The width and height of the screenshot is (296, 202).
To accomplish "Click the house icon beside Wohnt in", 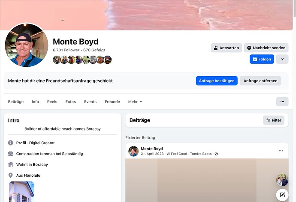I will click(11, 164).
